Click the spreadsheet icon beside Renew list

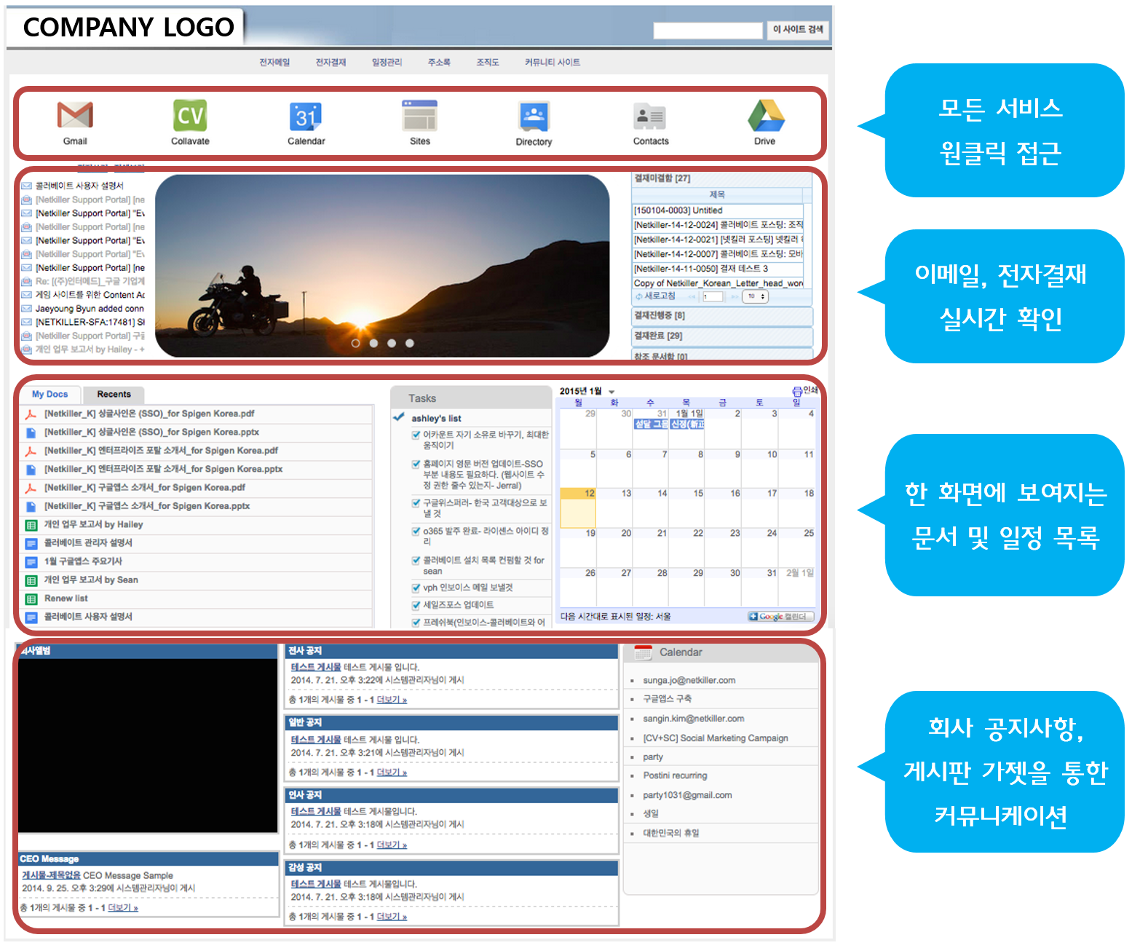point(31,599)
